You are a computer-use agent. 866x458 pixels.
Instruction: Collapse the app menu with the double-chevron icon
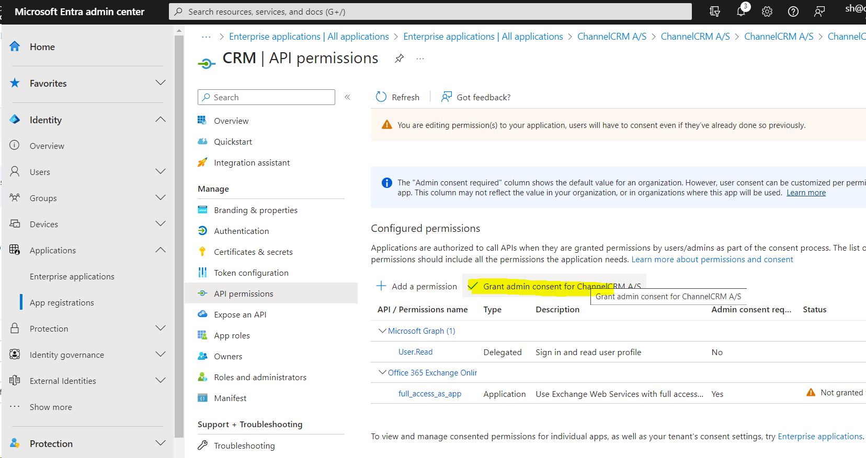347,97
